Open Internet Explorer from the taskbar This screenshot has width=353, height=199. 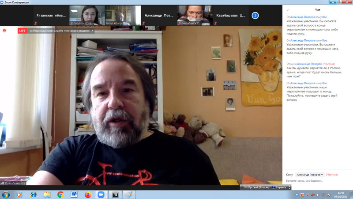pos(34,195)
